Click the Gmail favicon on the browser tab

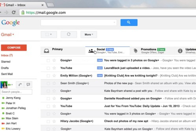click(x=2, y=5)
